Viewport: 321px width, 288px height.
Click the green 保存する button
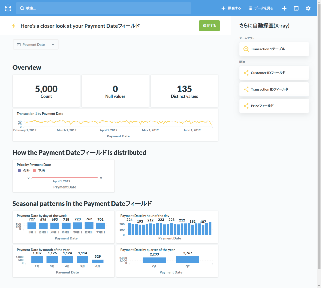tap(209, 26)
